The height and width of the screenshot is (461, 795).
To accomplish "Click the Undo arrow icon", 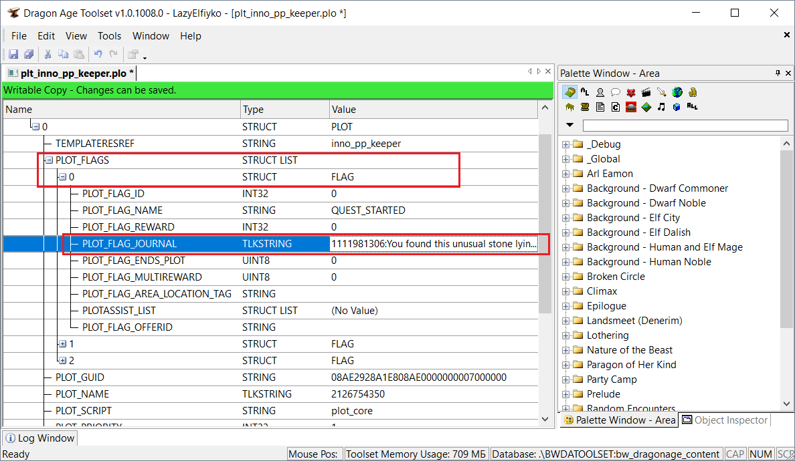I will 98,54.
